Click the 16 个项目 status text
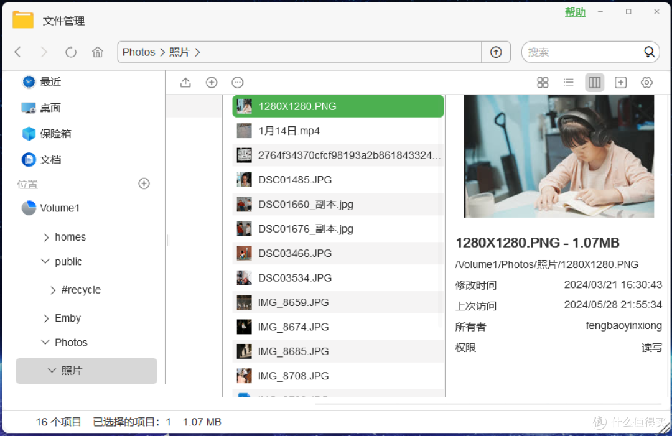Screen dimensions: 672x436 (58, 422)
